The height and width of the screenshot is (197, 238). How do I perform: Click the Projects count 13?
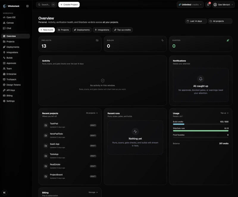point(44,46)
